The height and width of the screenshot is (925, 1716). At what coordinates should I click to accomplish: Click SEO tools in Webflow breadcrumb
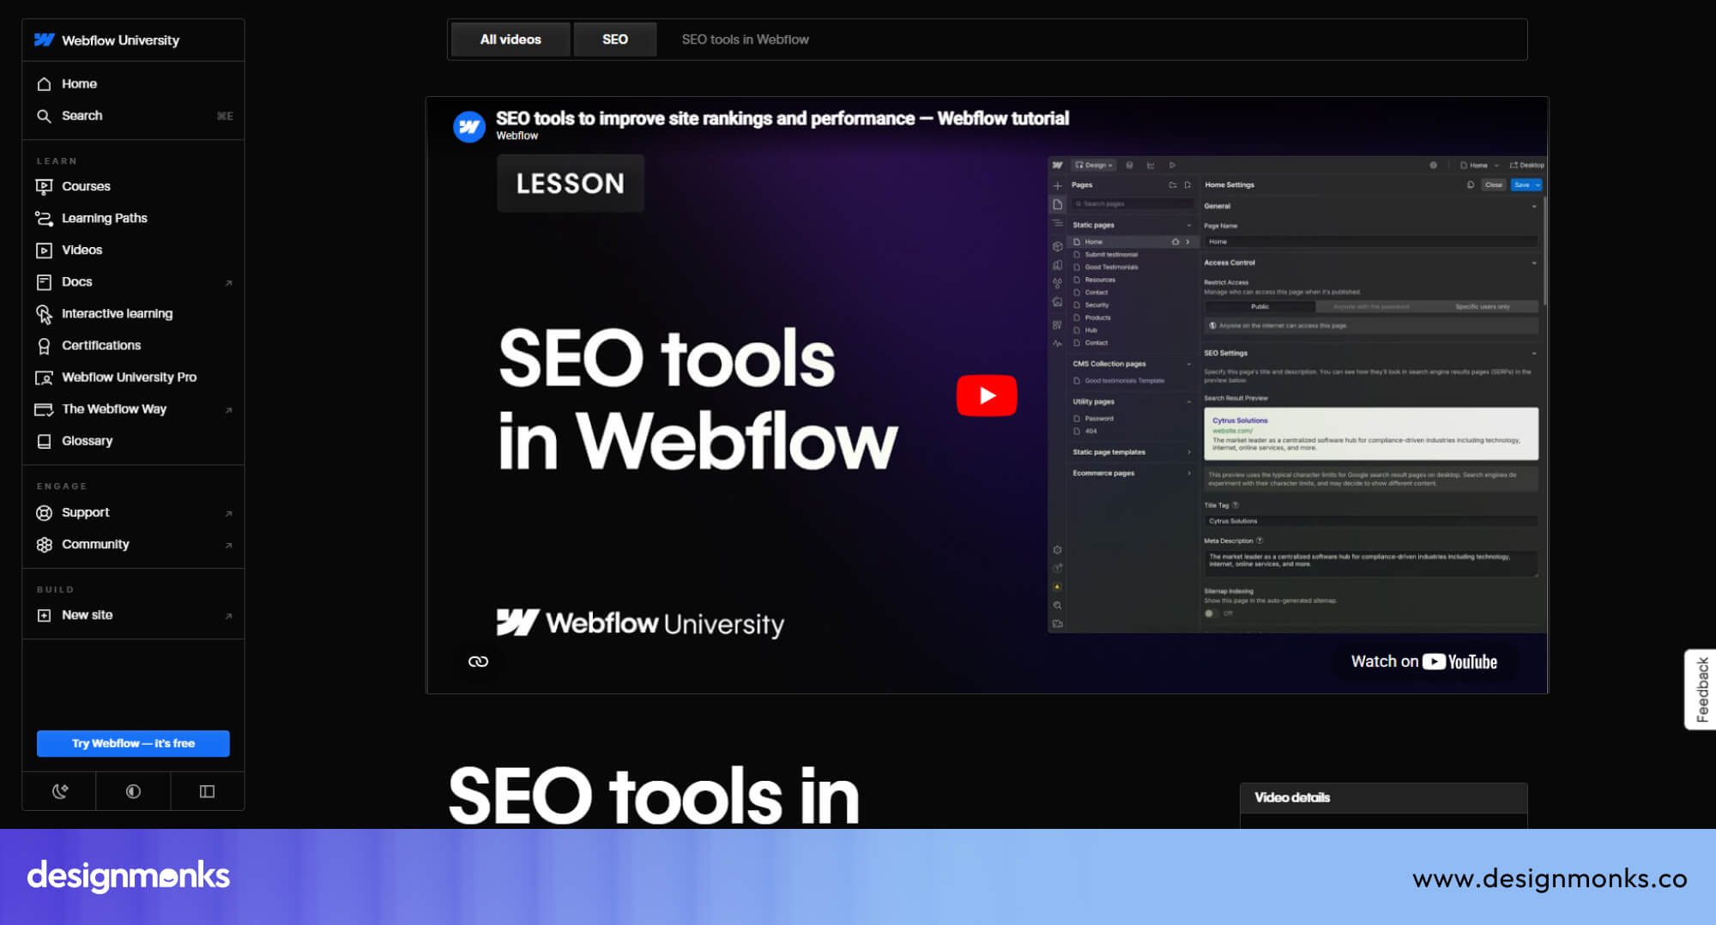(745, 39)
